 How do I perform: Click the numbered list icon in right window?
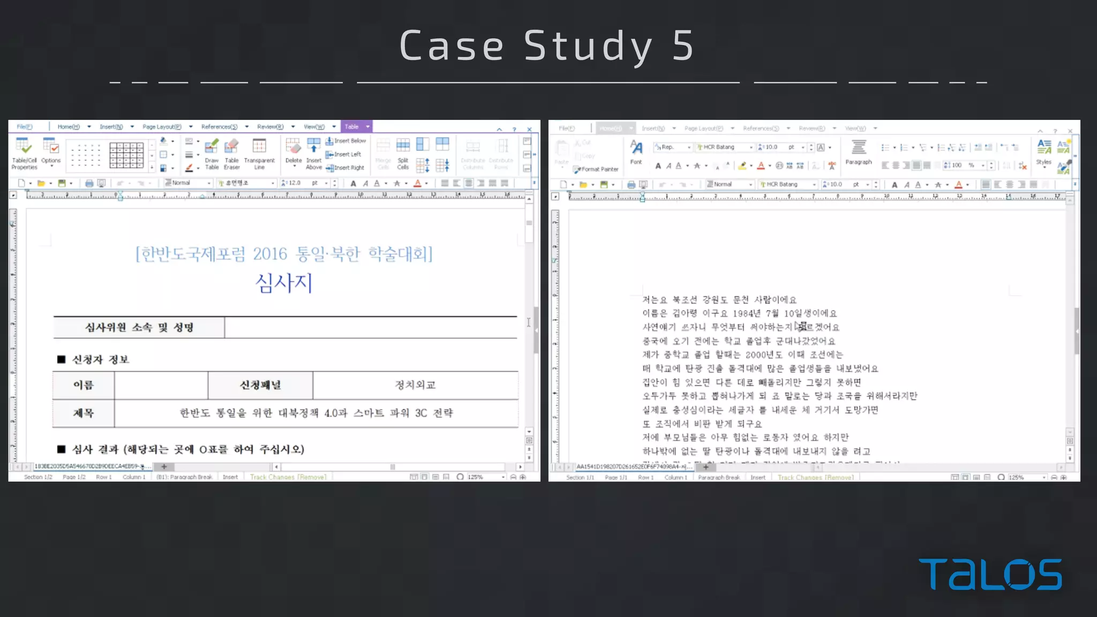pyautogui.click(x=904, y=147)
